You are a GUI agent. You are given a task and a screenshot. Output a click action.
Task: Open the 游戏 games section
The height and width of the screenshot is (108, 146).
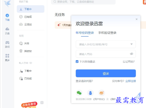click(7, 45)
